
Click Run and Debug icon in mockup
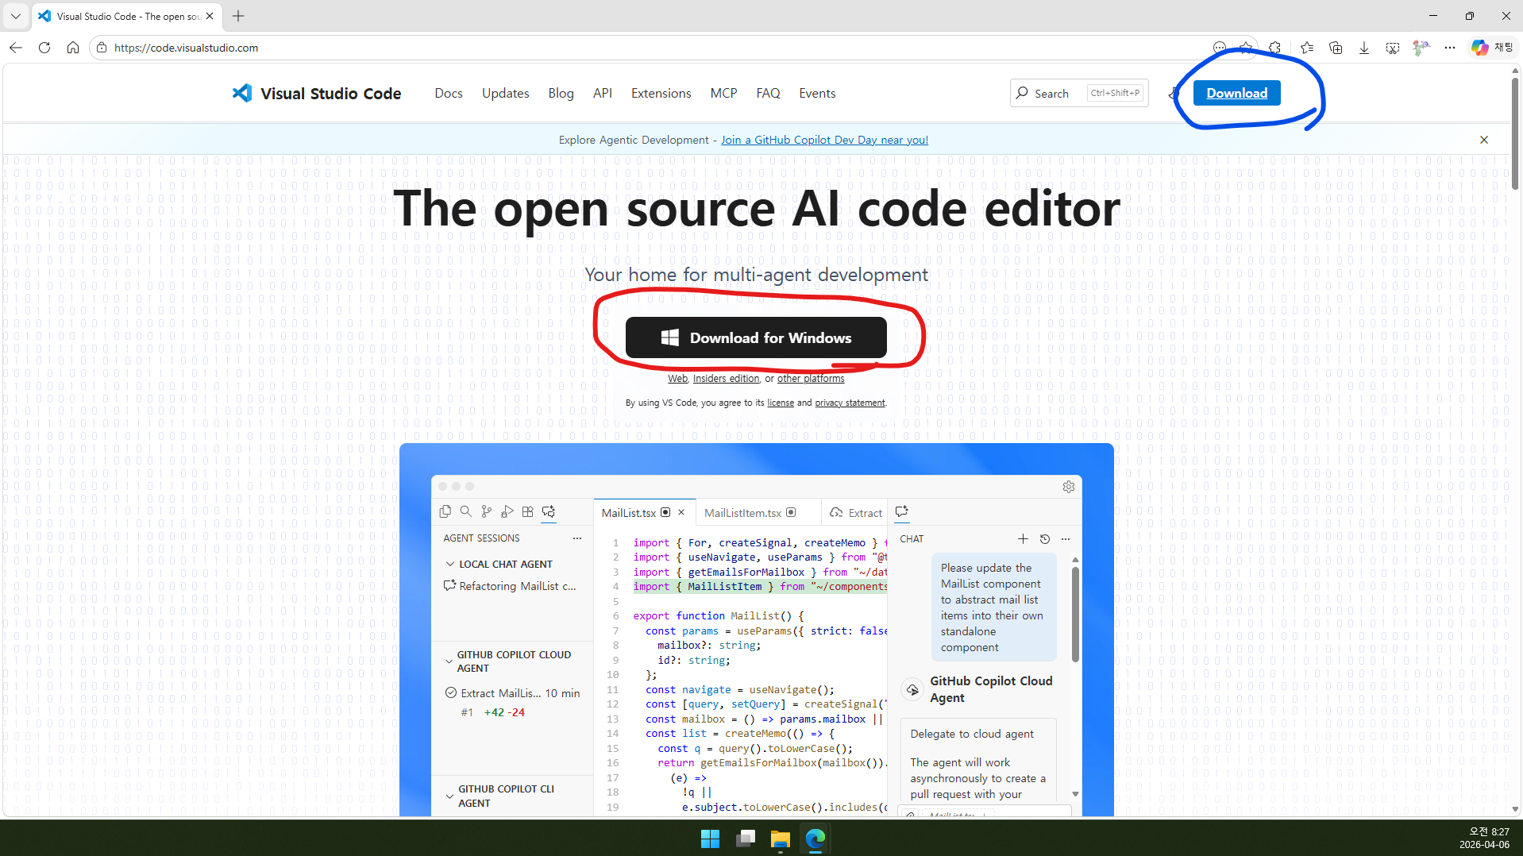(x=507, y=511)
